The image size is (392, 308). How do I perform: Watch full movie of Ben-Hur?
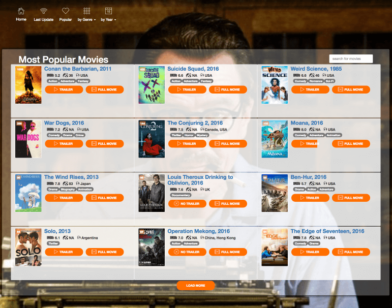tap(351, 198)
